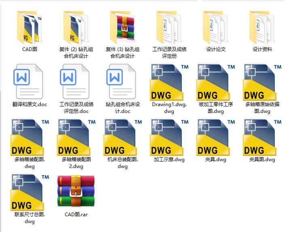285x232 pixels.
Task: Open the 工作记录及成绩评定册 folder icon
Action: [x=169, y=27]
